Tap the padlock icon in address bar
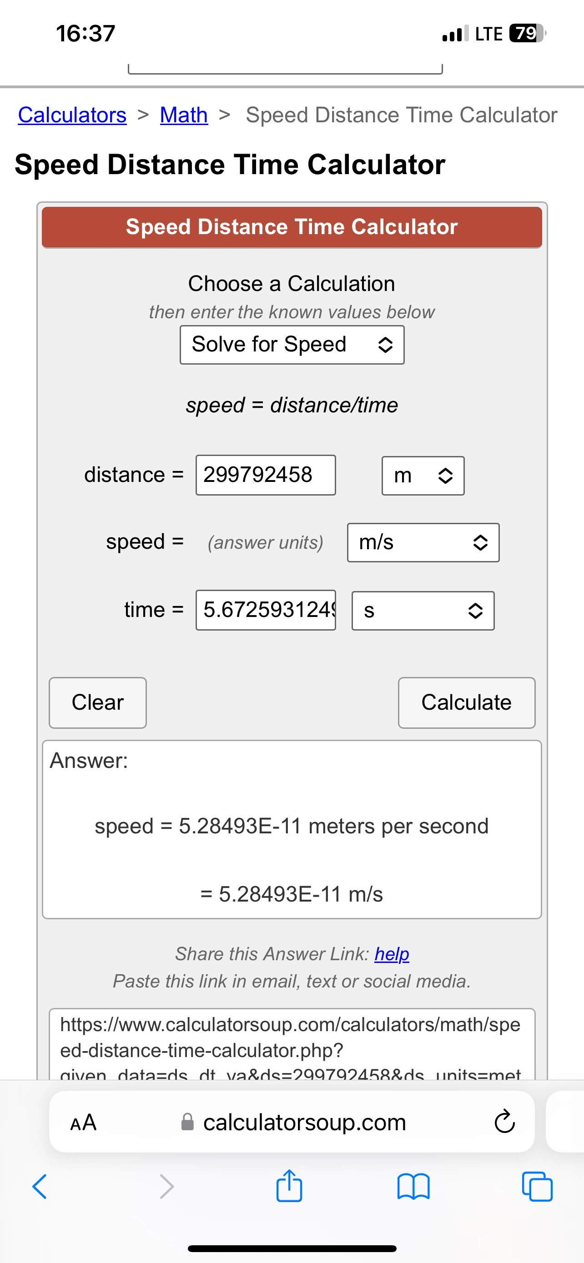 (187, 1122)
